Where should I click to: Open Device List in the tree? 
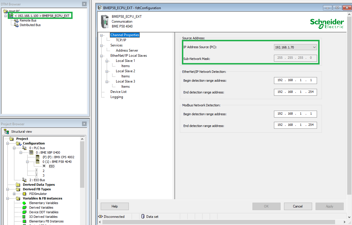(x=118, y=92)
